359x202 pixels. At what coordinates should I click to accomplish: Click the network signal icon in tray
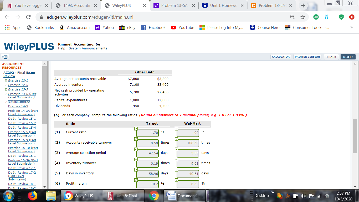coord(320,196)
